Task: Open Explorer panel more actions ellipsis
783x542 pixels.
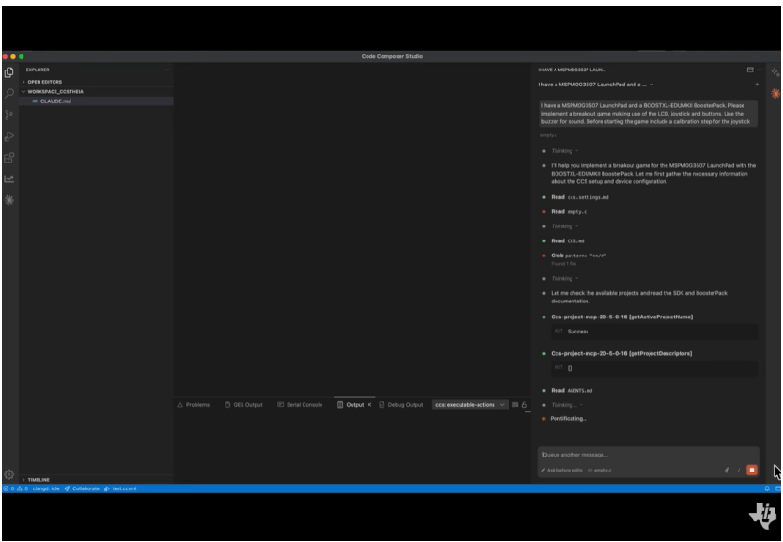Action: point(166,70)
